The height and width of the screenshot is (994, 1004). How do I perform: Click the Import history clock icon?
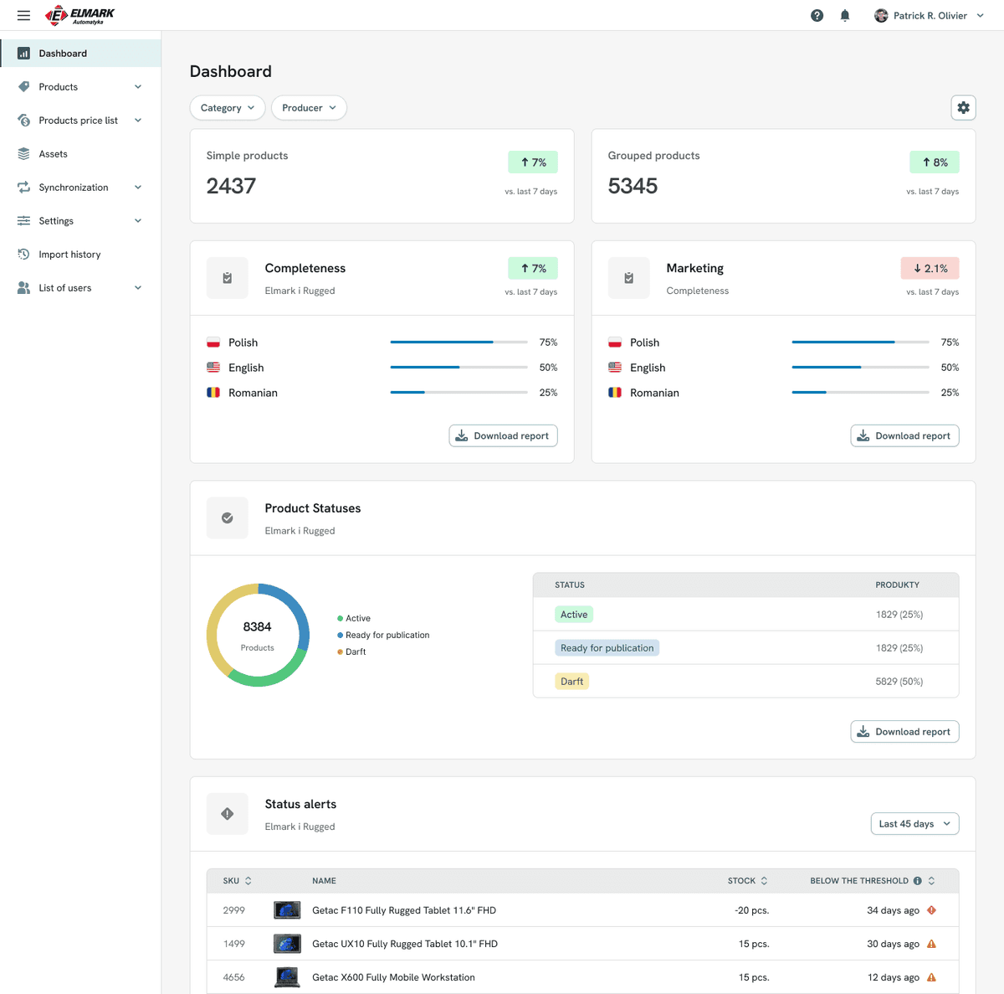(x=23, y=255)
